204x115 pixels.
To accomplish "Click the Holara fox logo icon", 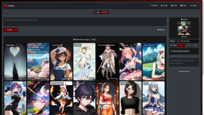I will pyautogui.click(x=6, y=6).
